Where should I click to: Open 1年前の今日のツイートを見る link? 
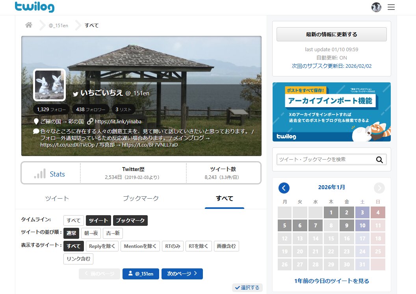(x=331, y=281)
